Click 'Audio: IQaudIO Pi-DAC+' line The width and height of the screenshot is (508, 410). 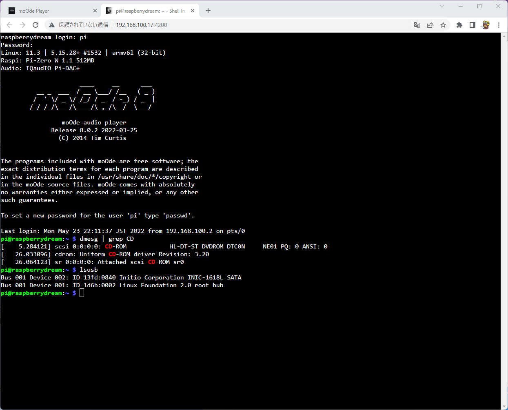[x=40, y=68]
